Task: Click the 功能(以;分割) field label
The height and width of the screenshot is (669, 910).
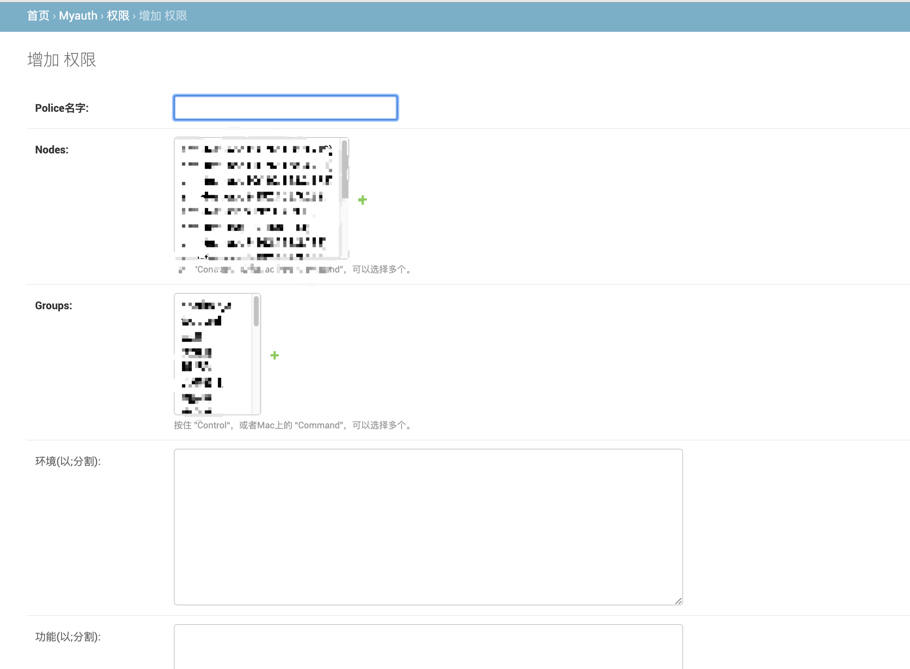Action: [68, 637]
